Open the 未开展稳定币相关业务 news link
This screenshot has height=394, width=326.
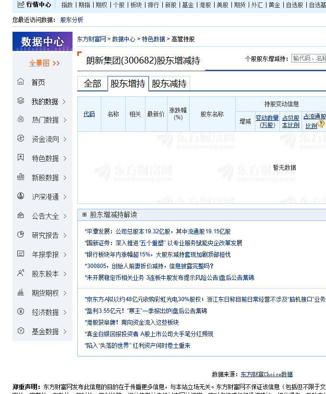pos(169,278)
